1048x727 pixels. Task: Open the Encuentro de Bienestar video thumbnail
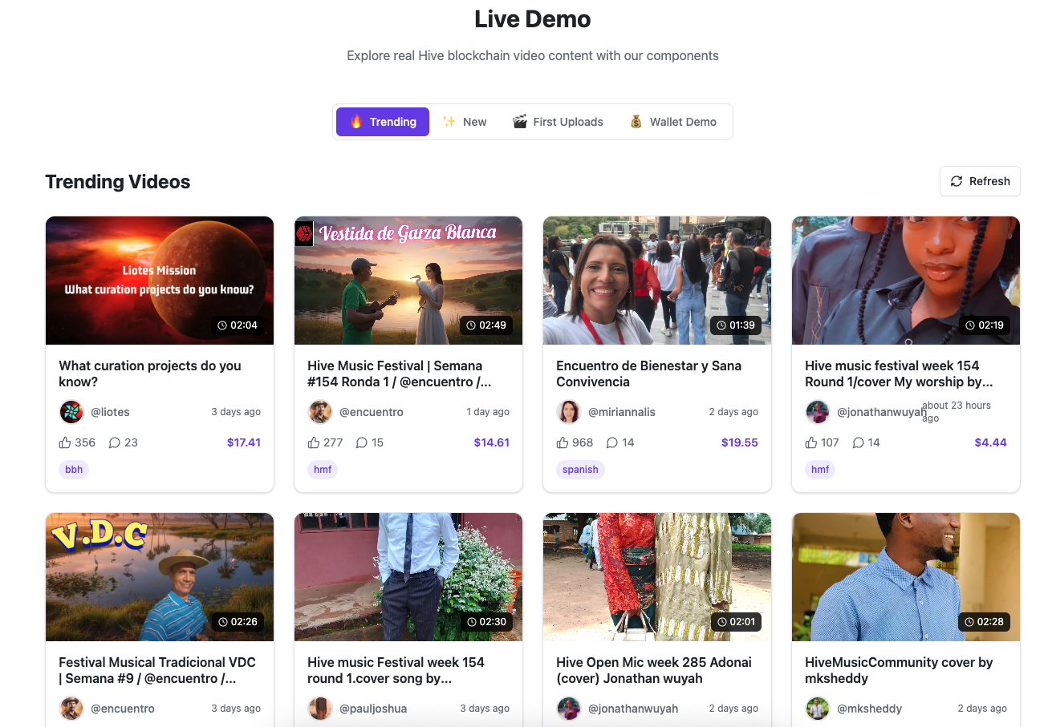[657, 281]
